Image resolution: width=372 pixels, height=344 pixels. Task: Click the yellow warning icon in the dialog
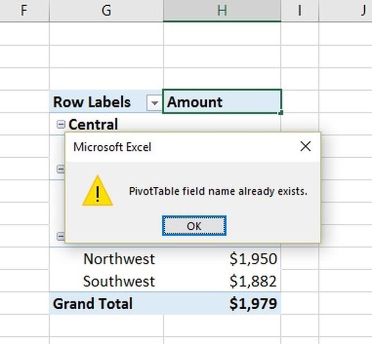(98, 191)
